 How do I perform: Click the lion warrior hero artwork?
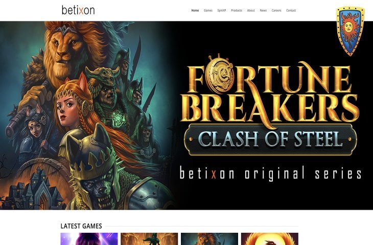(87, 115)
